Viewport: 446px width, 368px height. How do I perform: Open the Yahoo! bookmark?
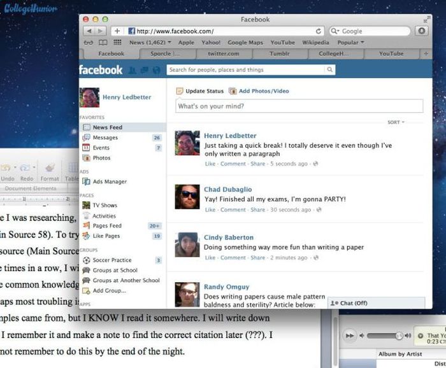click(211, 43)
